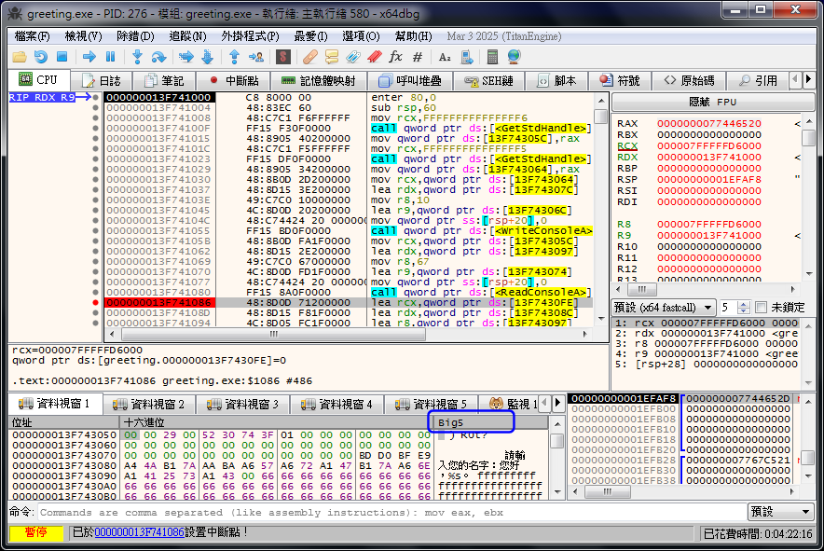Click the 000000013F741086 link in status bar
824x551 pixels.
pyautogui.click(x=139, y=531)
